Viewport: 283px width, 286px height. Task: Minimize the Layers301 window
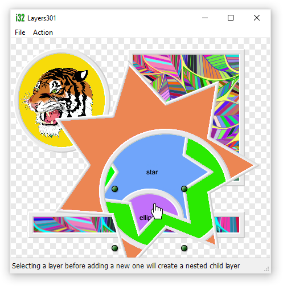[x=205, y=18]
